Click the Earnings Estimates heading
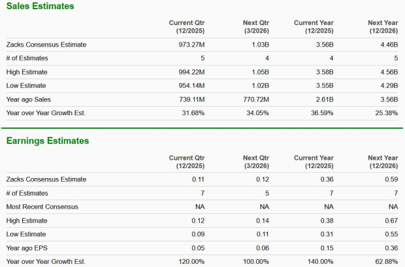 [48, 141]
